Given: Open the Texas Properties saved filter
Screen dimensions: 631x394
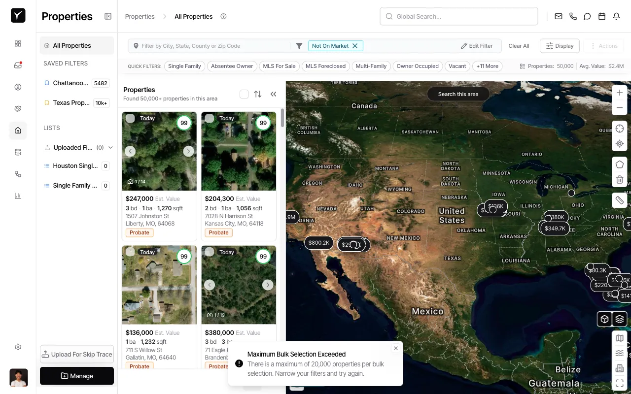Looking at the screenshot, I should point(77,103).
